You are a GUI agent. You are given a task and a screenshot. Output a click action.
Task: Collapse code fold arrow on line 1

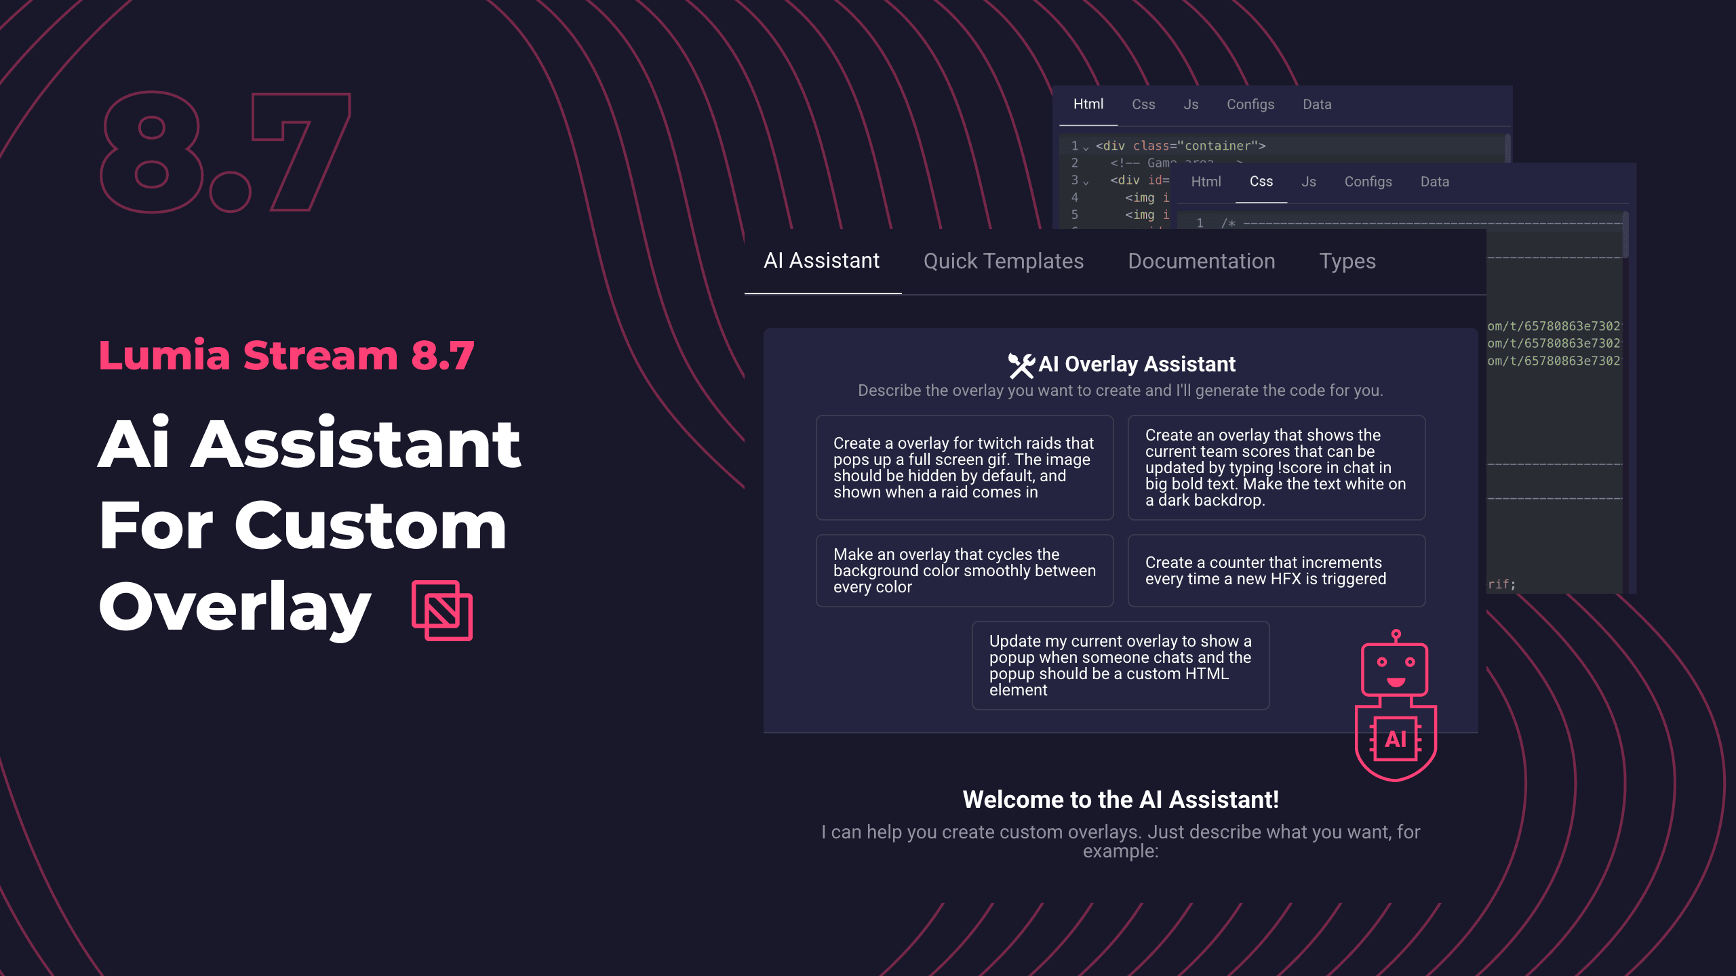tap(1086, 147)
